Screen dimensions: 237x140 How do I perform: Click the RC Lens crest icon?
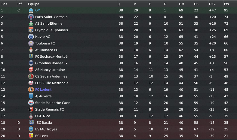pyautogui.click(x=31, y=136)
